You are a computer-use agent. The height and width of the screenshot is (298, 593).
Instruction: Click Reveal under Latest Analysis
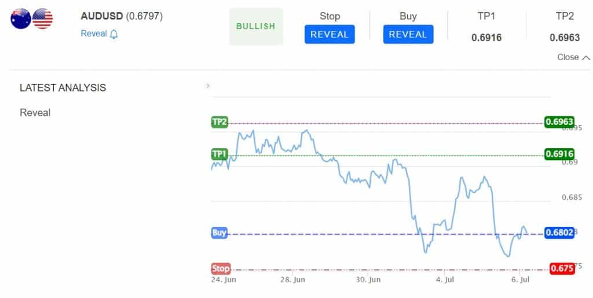35,113
